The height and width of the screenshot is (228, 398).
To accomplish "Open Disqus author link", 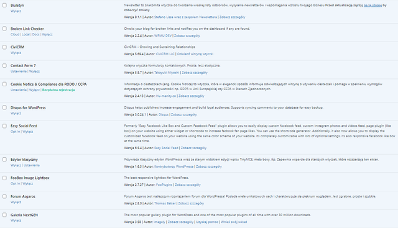I will (164, 115).
